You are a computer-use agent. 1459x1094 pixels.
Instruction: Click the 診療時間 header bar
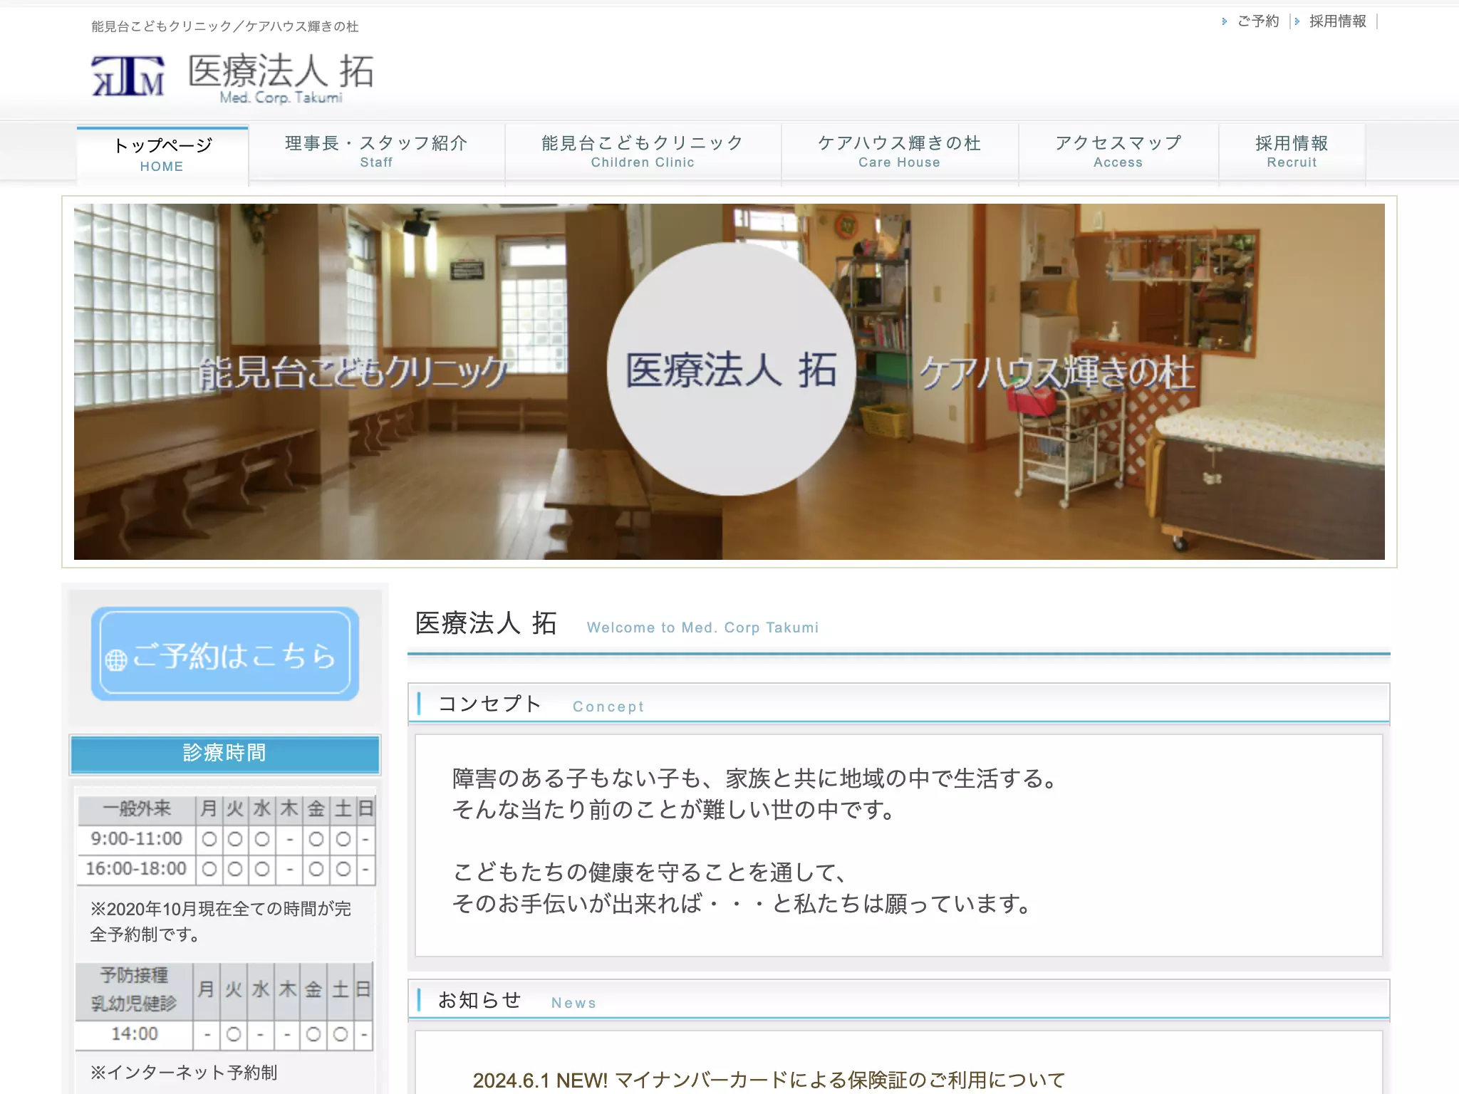click(x=225, y=754)
